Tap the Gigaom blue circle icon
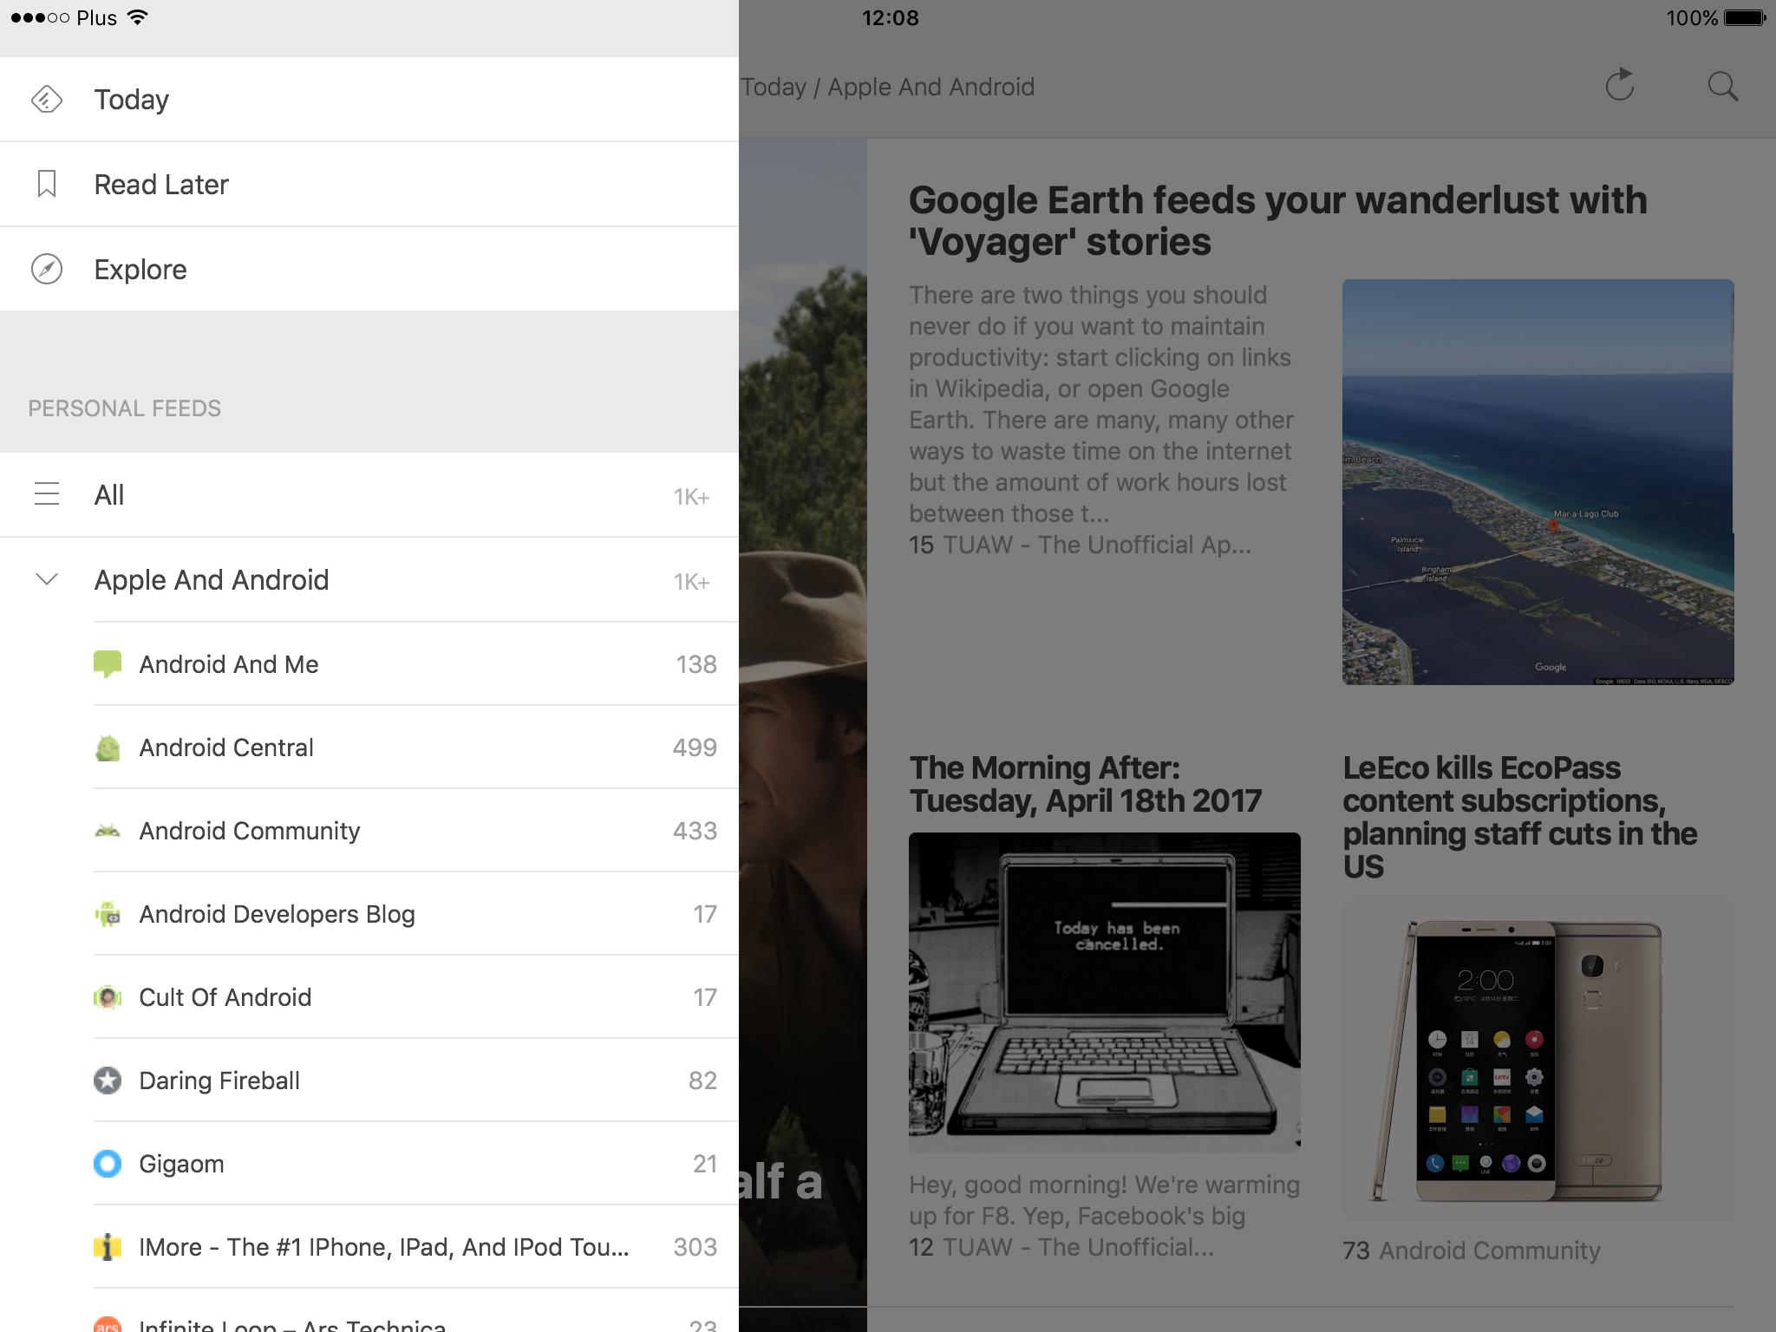Image resolution: width=1776 pixels, height=1332 pixels. tap(108, 1164)
